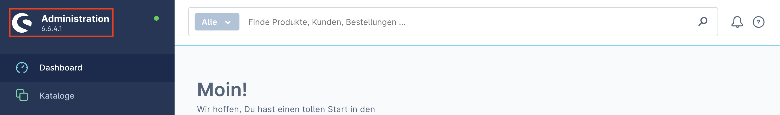The width and height of the screenshot is (780, 115).
Task: Open the notifications bell
Action: point(737,22)
